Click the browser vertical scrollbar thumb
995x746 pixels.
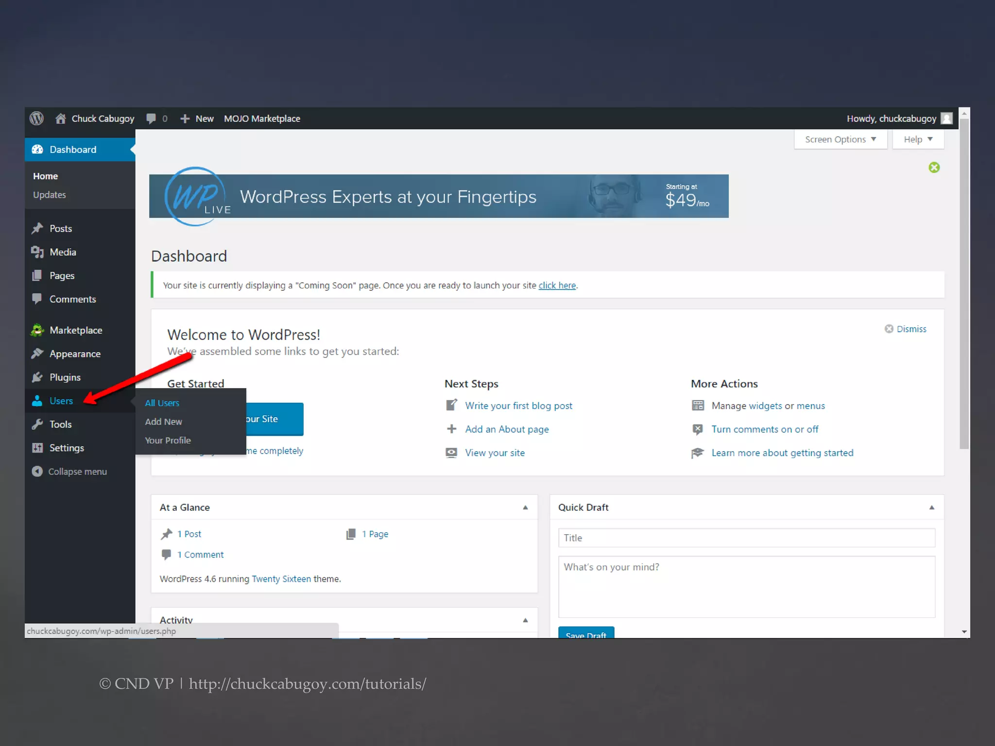pyautogui.click(x=964, y=284)
